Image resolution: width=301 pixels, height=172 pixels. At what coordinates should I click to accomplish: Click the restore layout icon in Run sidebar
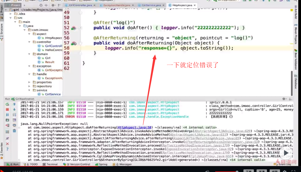tap(7, 132)
